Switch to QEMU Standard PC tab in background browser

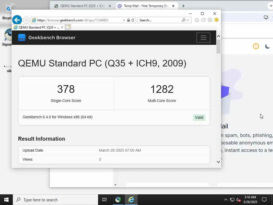point(82,6)
